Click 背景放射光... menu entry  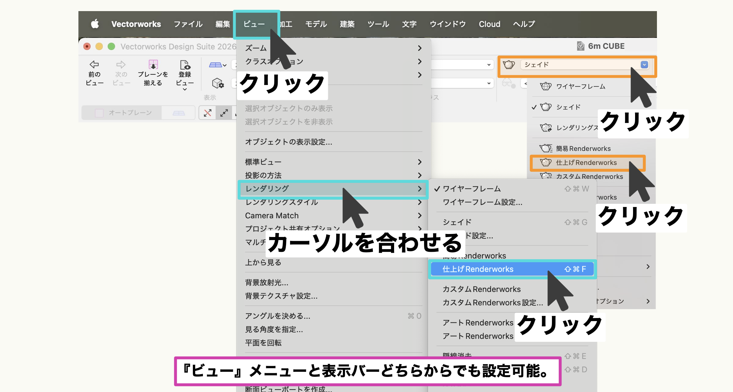(x=267, y=283)
